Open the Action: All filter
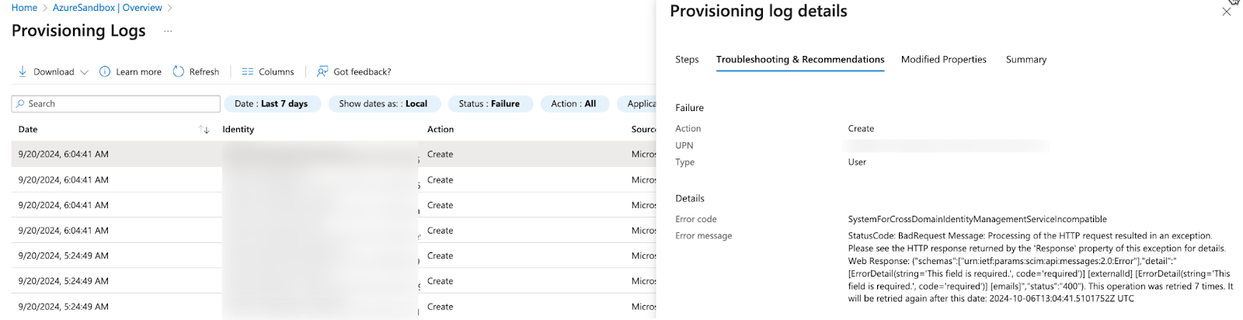The image size is (1243, 320). pos(573,103)
